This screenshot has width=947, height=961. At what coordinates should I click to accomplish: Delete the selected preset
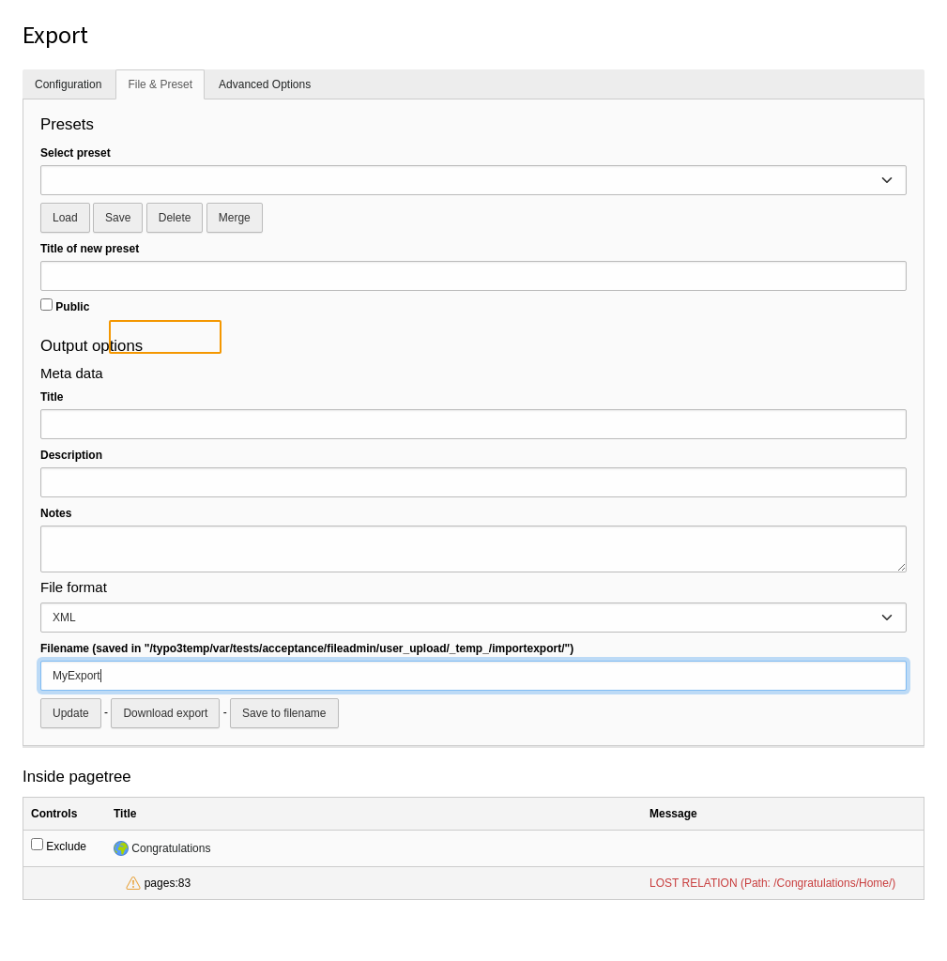tap(174, 217)
